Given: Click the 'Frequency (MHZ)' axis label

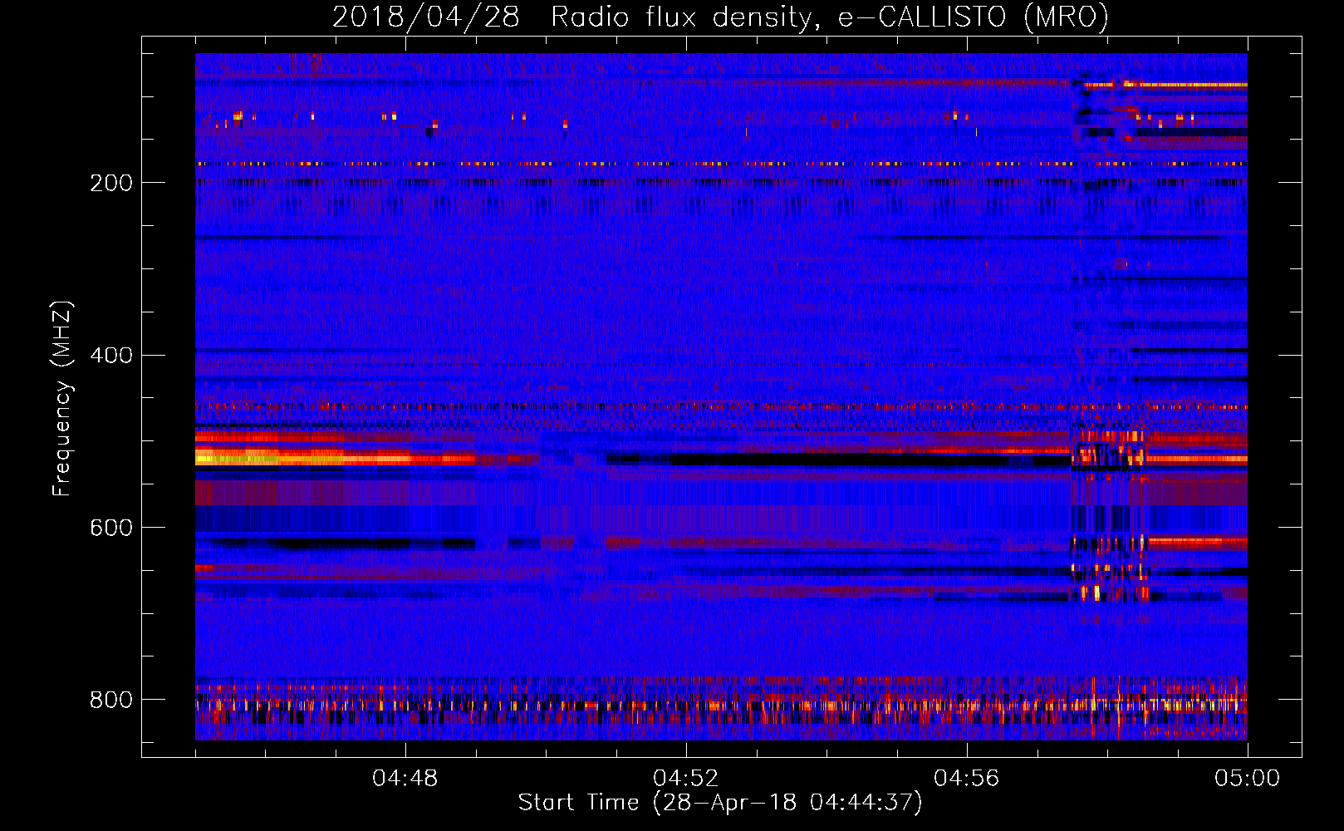Looking at the screenshot, I should click(x=61, y=398).
